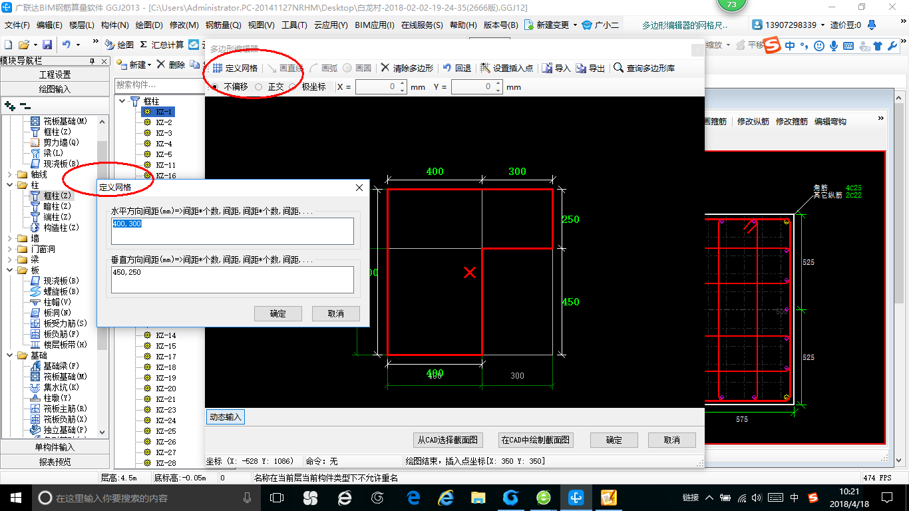Click the Sogou soft keyboard icon
This screenshot has height=511, width=909.
848,46
